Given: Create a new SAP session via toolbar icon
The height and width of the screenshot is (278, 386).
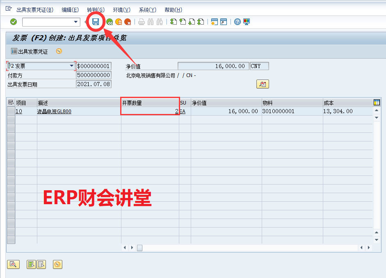Looking at the screenshot, I should tap(214, 21).
